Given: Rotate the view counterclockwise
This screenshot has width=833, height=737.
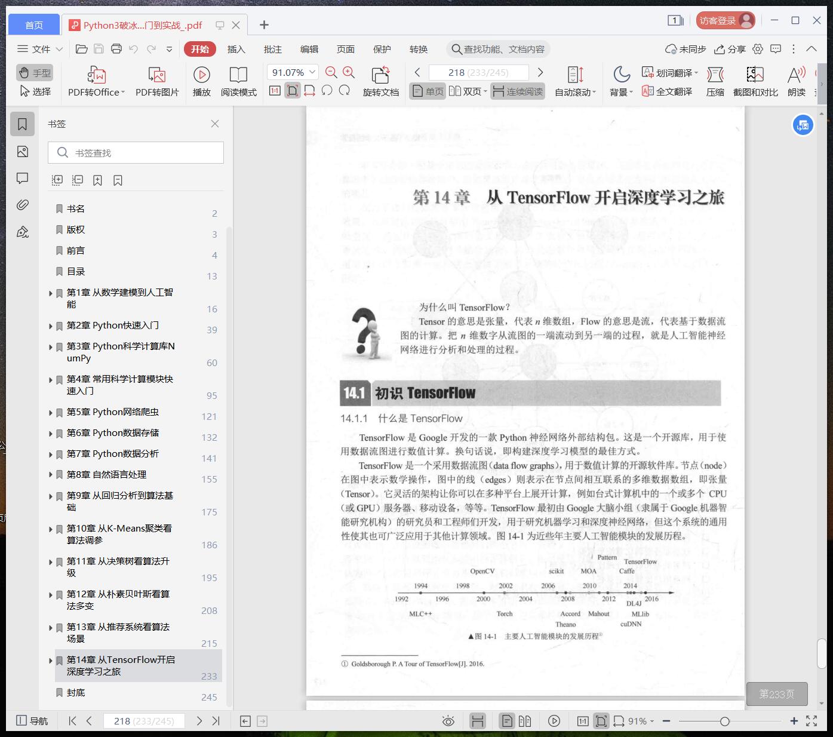Looking at the screenshot, I should (327, 91).
